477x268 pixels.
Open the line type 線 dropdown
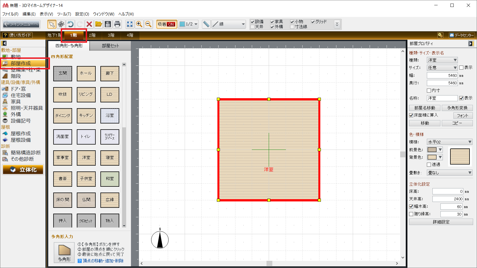pyautogui.click(x=229, y=24)
